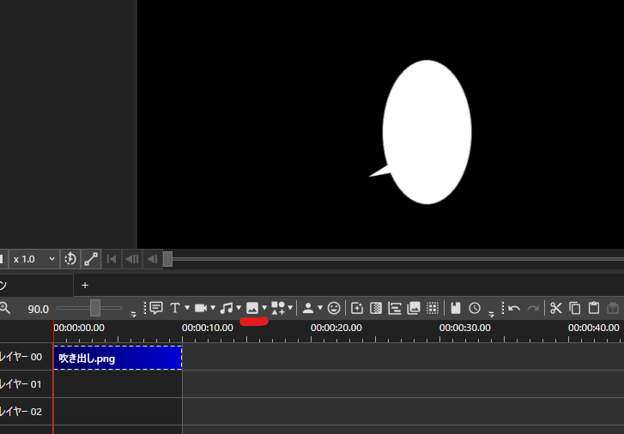The width and height of the screenshot is (624, 434).
Task: Click the plus to add new tab
Action: (85, 285)
